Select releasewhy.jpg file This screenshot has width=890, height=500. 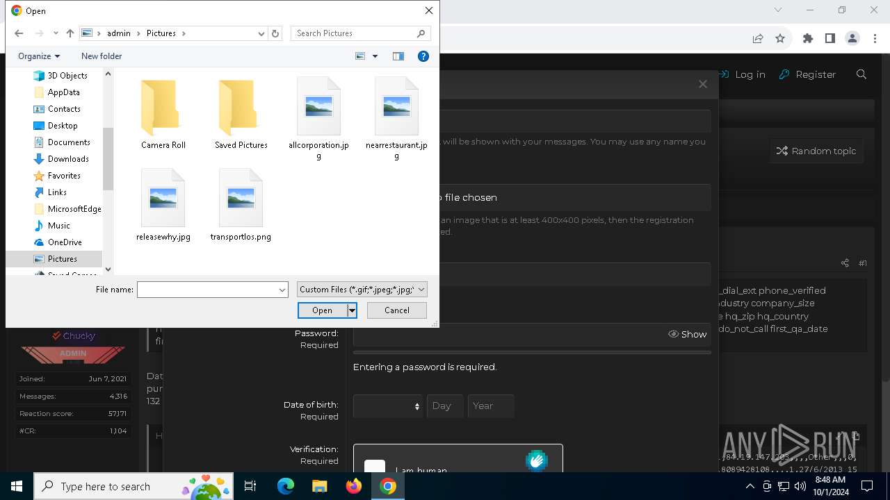[x=163, y=205]
